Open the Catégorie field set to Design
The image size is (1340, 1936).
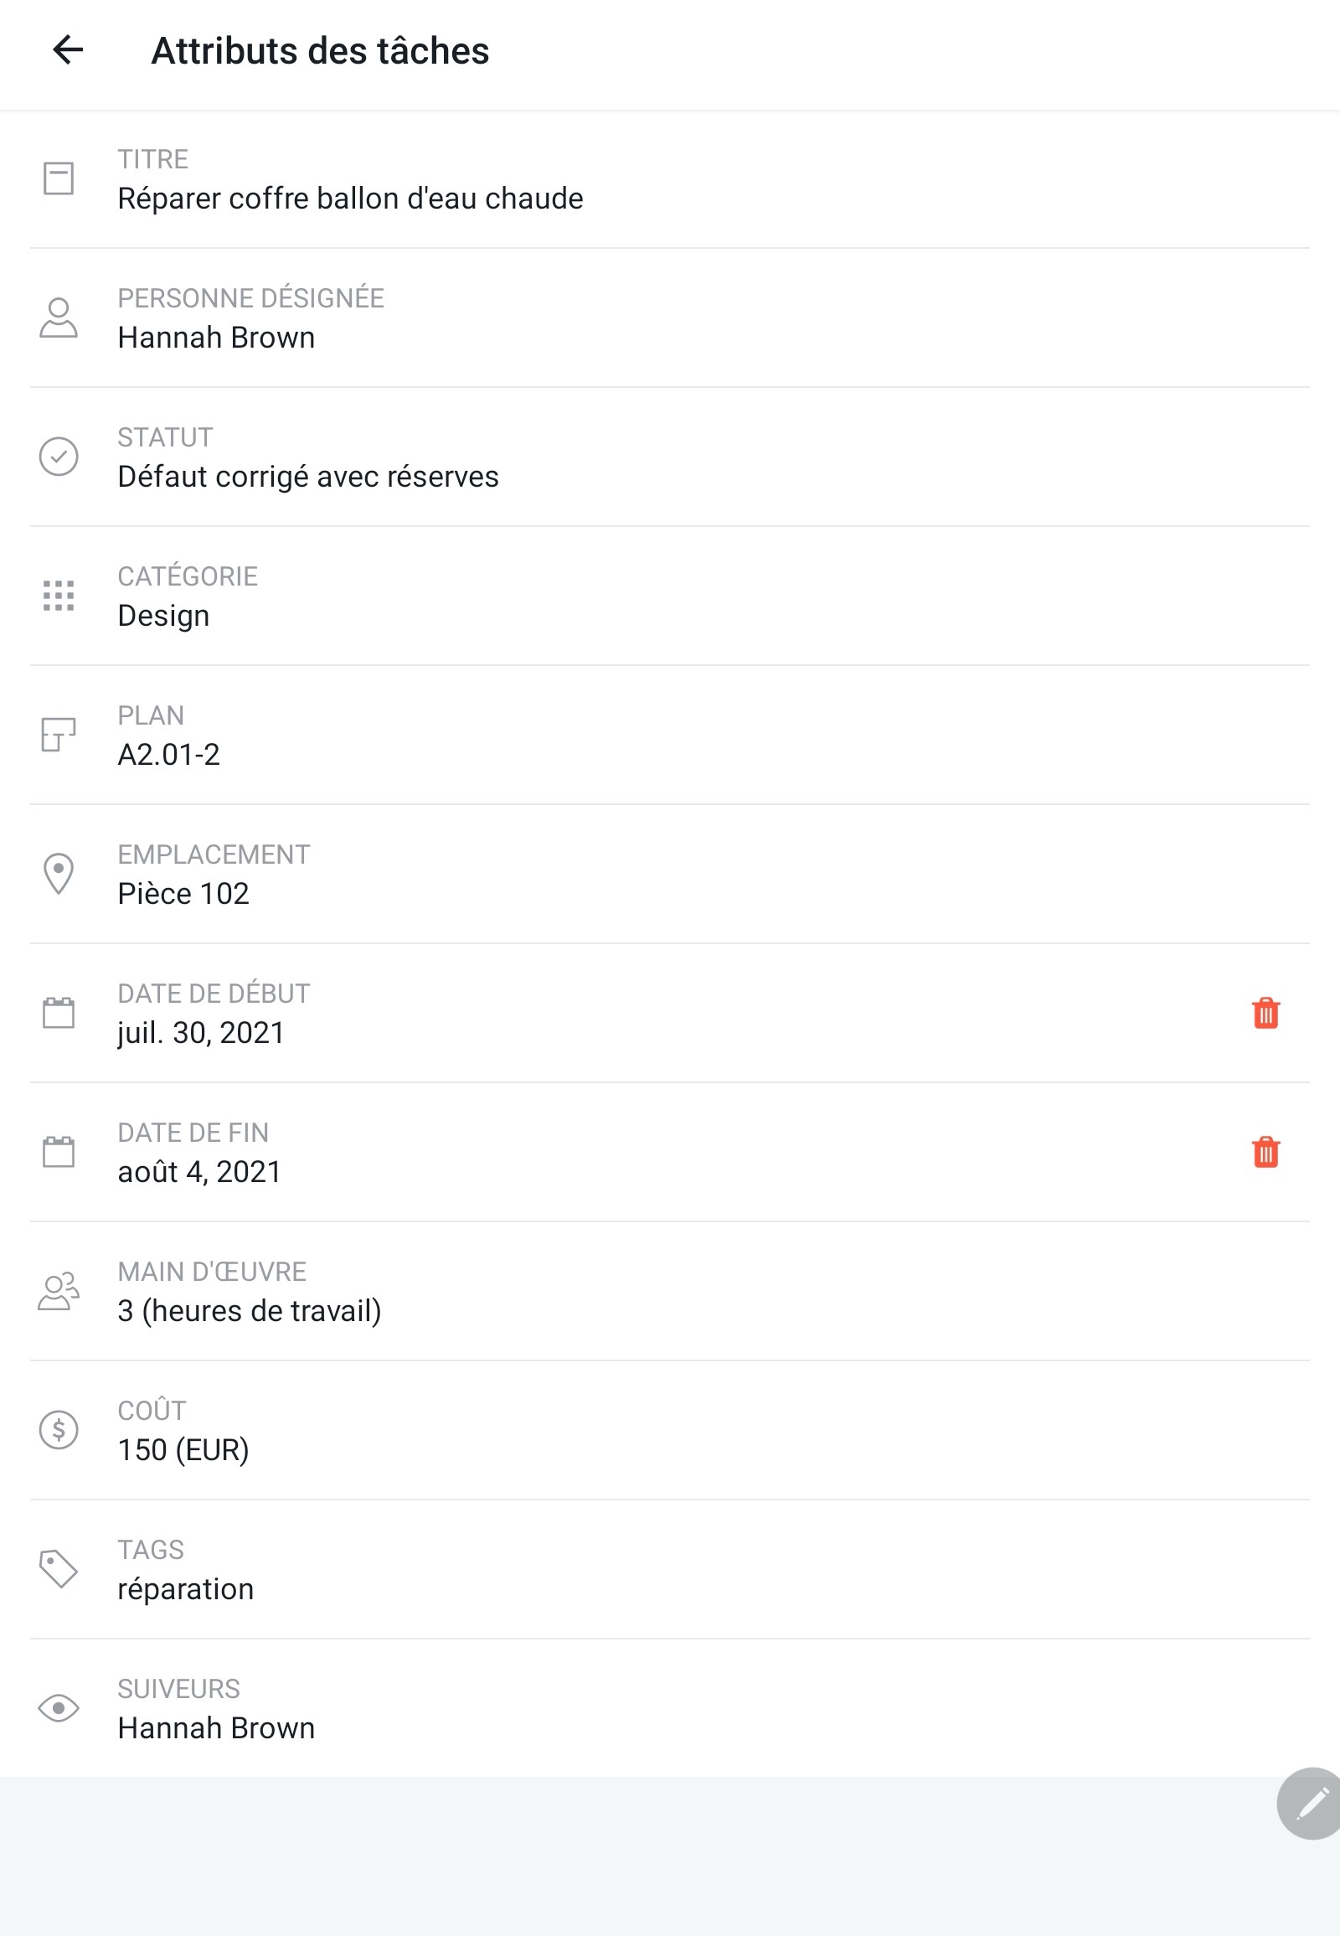pos(670,596)
